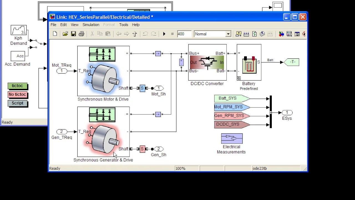Navigate back with the left arrow icon

(x=119, y=34)
